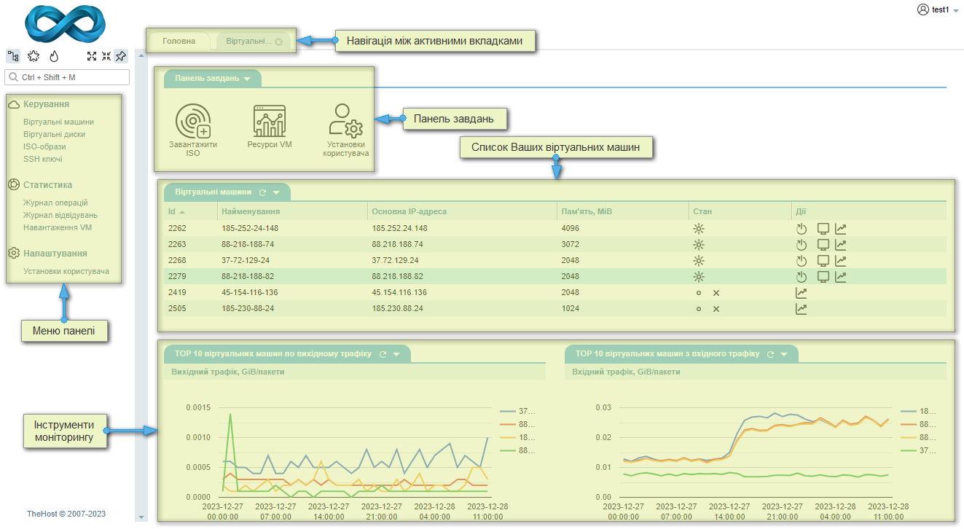This screenshot has height=529, width=964.
Task: Open Установки користувача in side menu
Action: pos(66,271)
